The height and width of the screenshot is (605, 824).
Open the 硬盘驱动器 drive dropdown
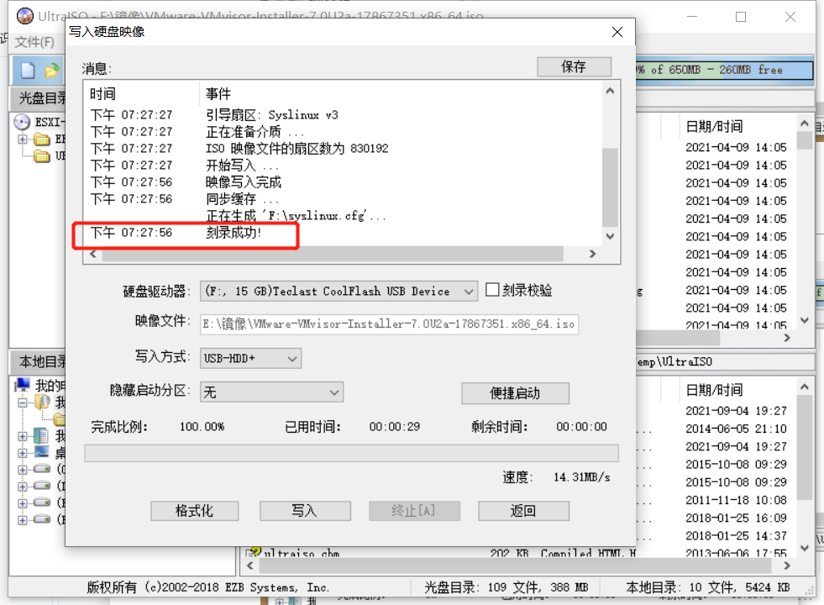[x=468, y=292]
